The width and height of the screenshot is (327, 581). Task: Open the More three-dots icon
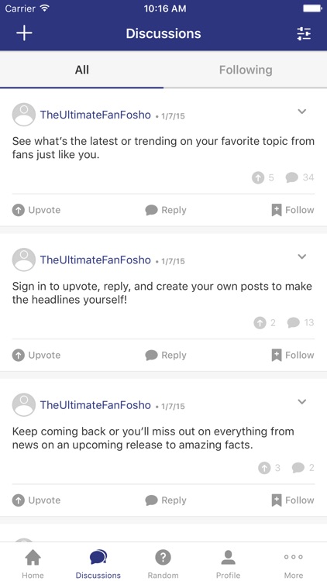(x=293, y=557)
